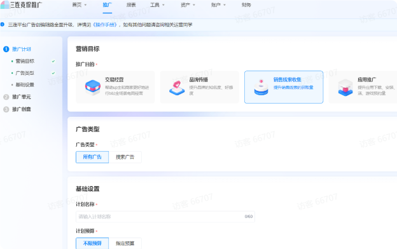Viewport: 397px width, 249px height.
Task: Click the 交易经营 box icon
Action: tap(92, 87)
